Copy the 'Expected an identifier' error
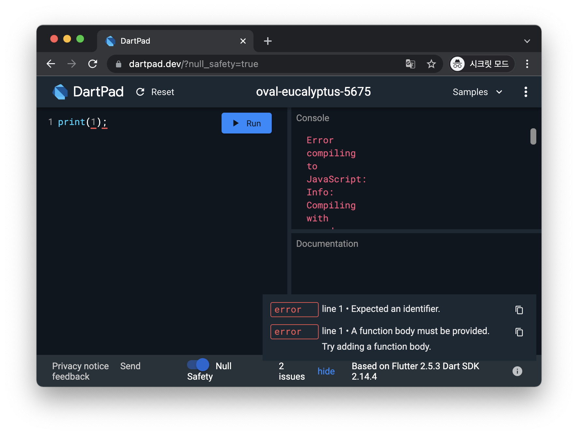The width and height of the screenshot is (578, 435). point(519,310)
